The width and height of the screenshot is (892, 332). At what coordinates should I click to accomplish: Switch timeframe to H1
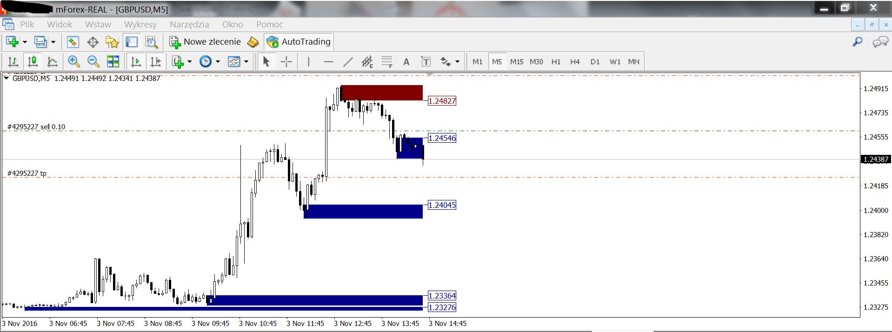(x=556, y=61)
